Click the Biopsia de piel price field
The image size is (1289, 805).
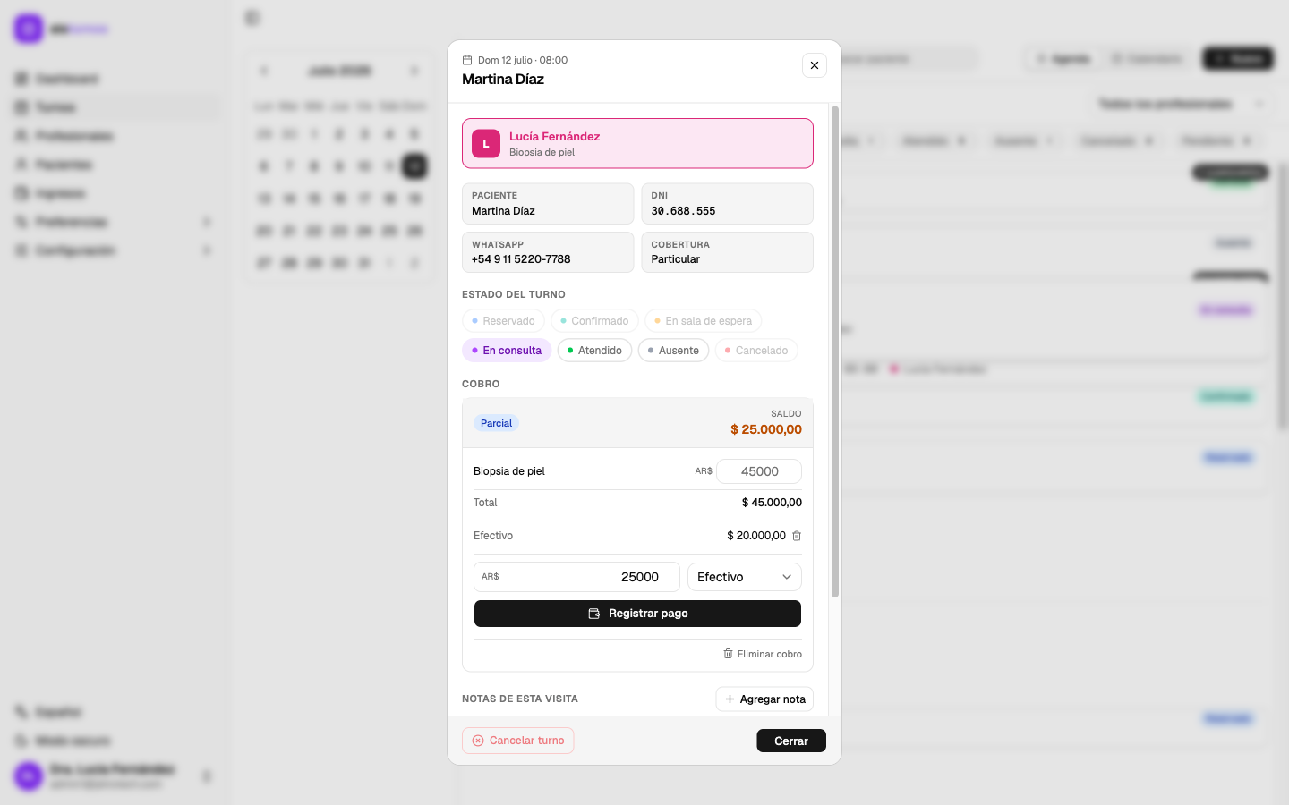[x=759, y=471]
